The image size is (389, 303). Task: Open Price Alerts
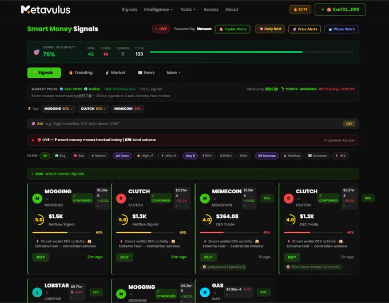pos(305,29)
